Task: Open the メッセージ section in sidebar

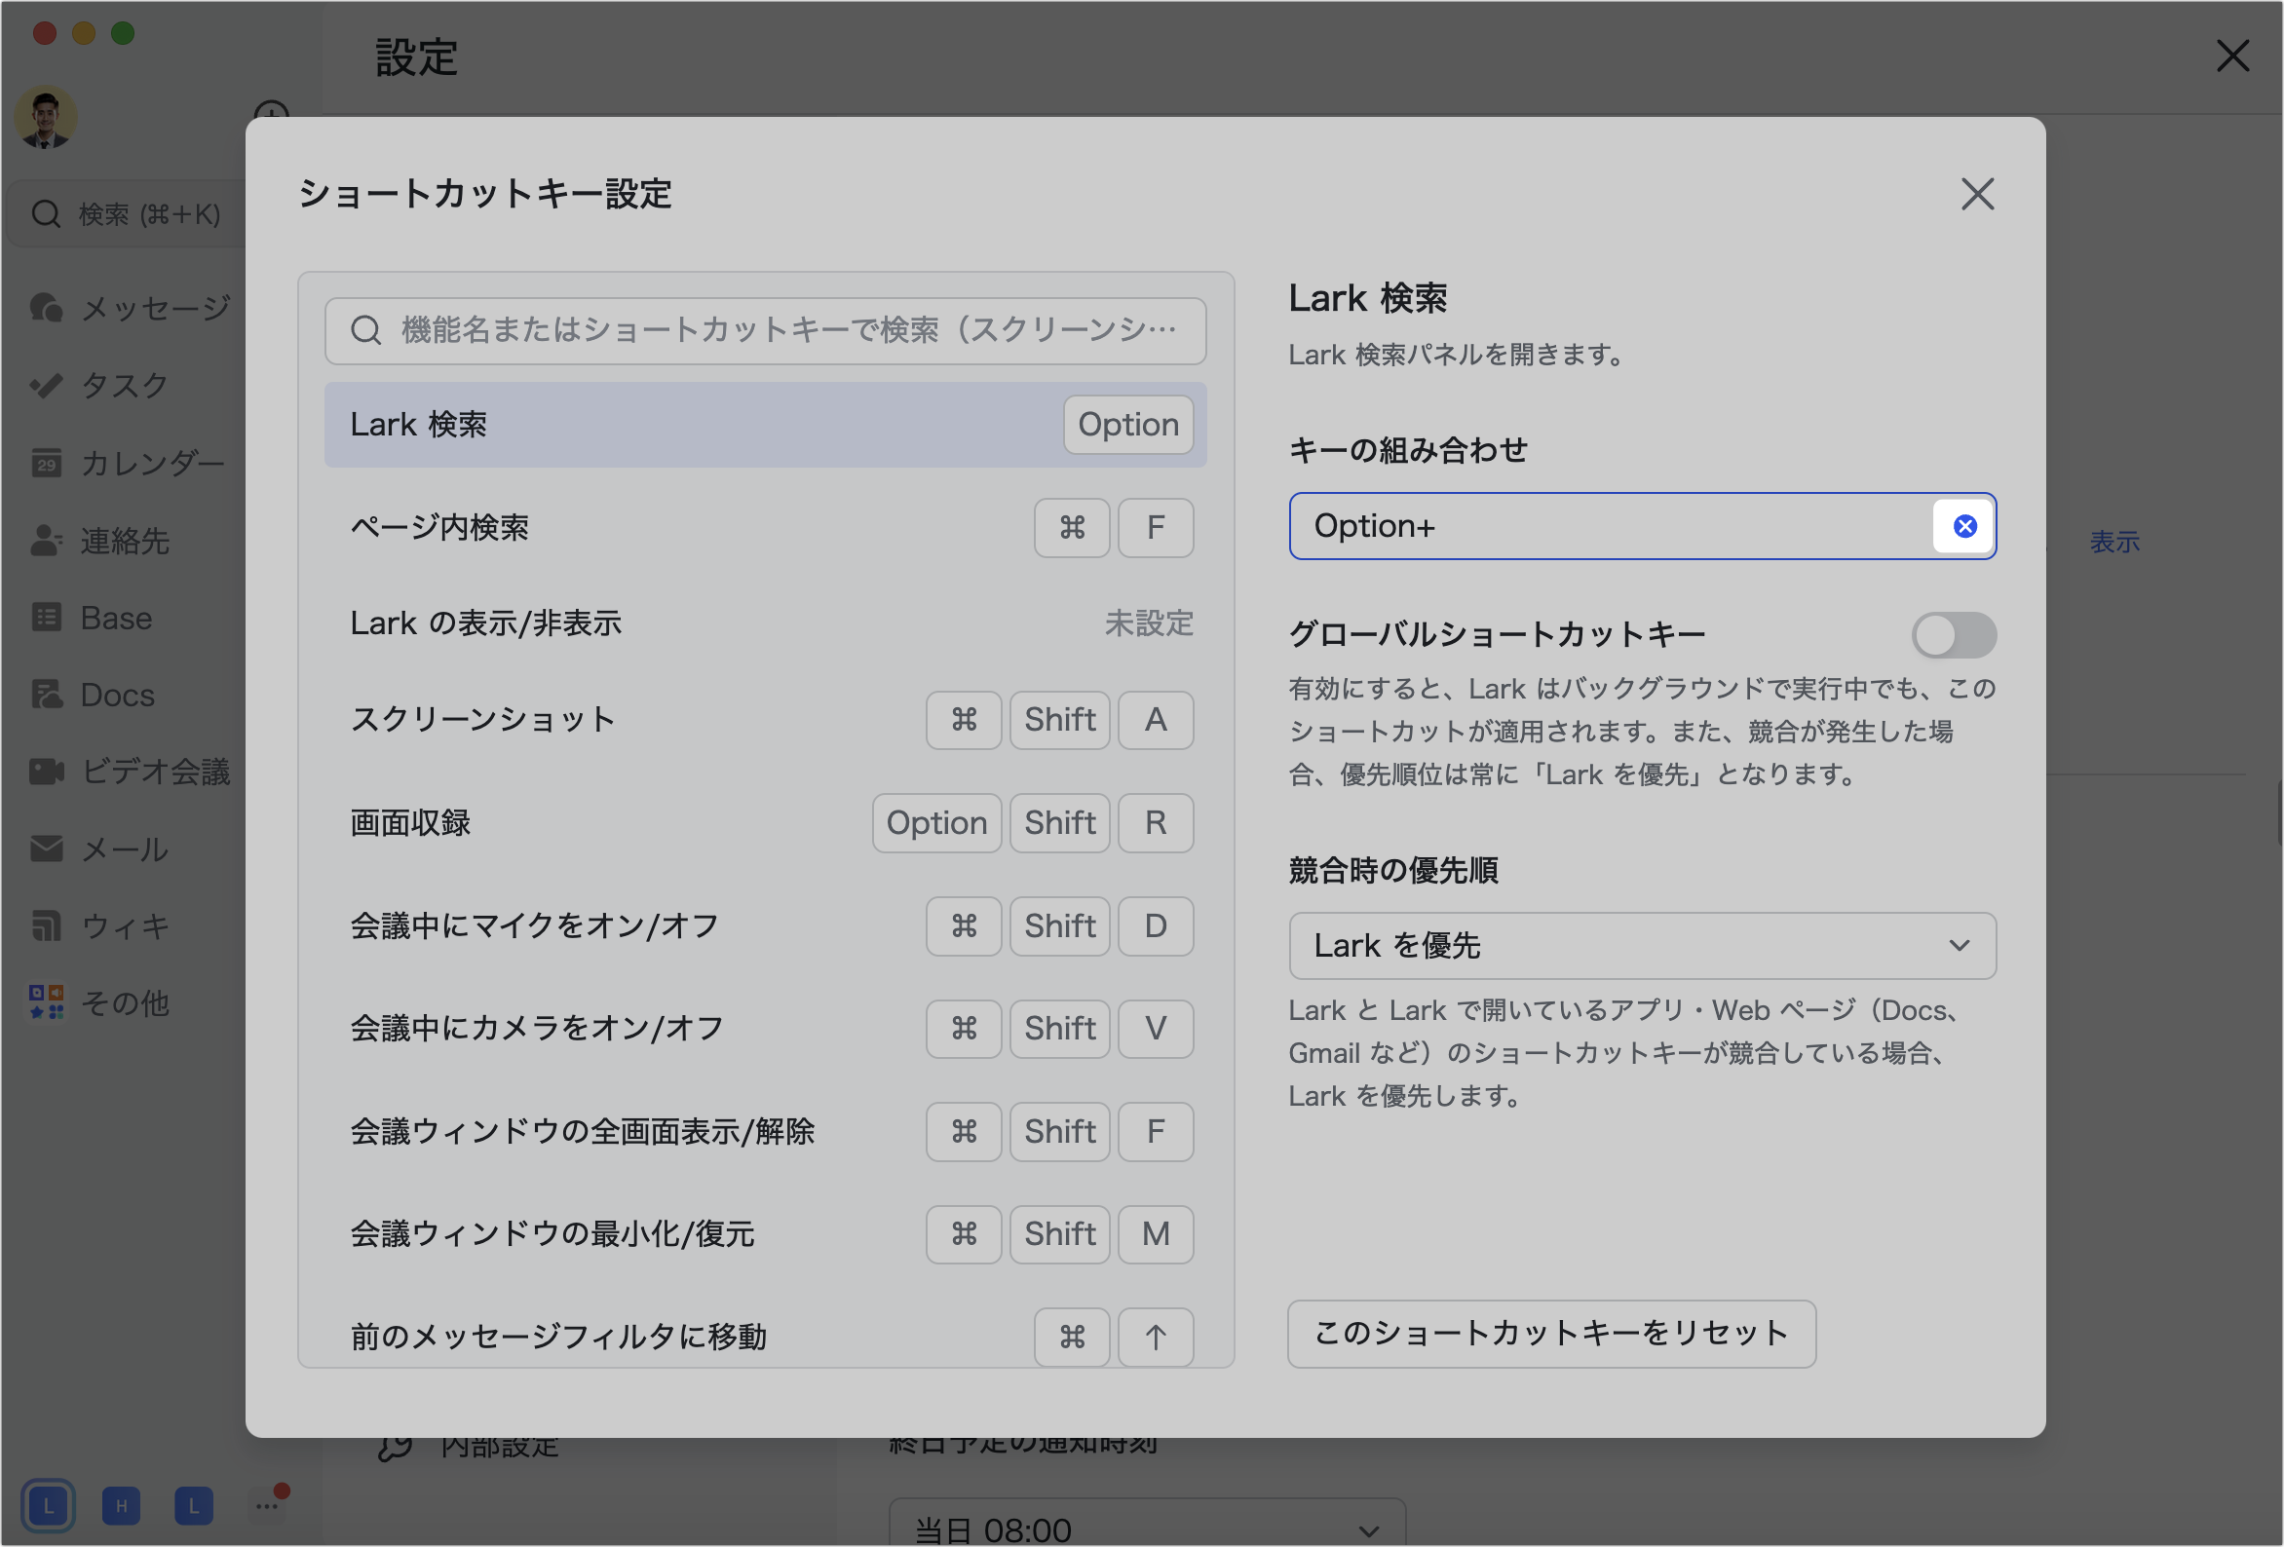Action: point(130,307)
